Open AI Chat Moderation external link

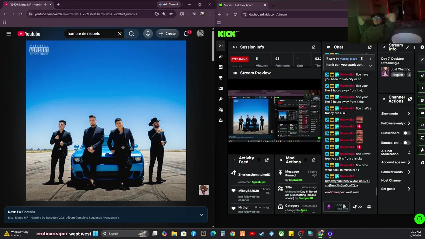tap(409, 153)
